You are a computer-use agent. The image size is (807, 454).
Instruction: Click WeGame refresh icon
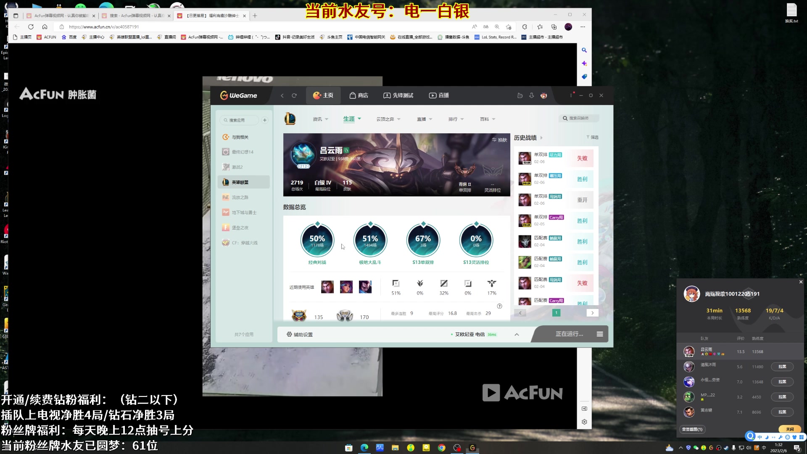coord(294,95)
